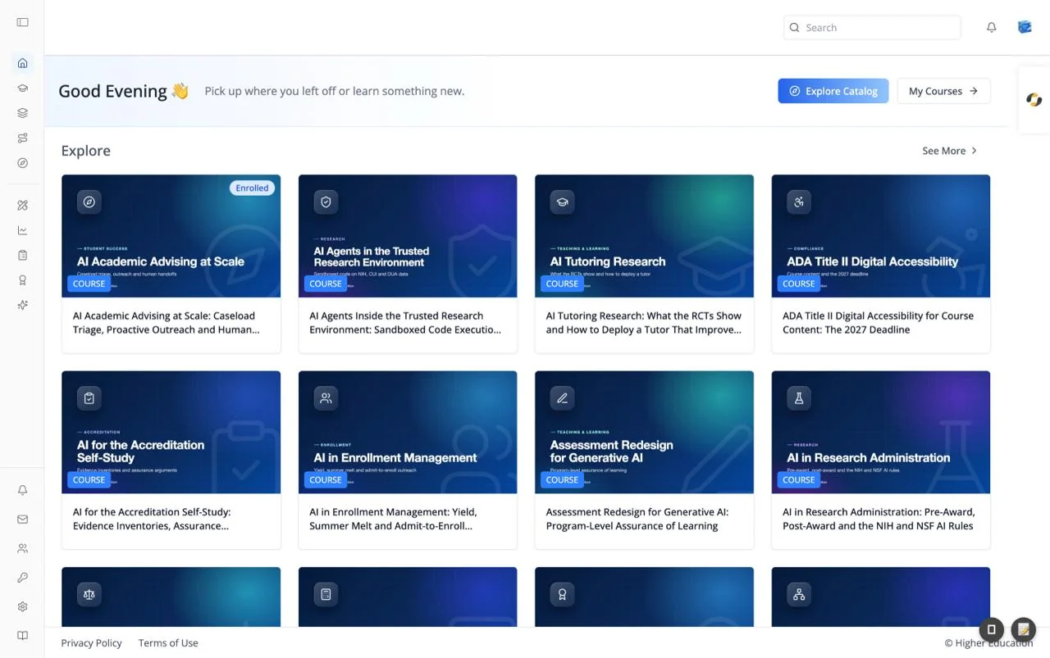Open the floating assistant icon on right edge
Image resolution: width=1050 pixels, height=658 pixels.
click(x=1034, y=100)
